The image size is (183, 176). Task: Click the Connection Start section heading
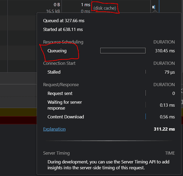pos(59,63)
